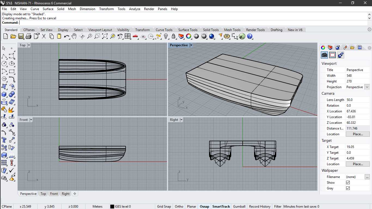Select the Rectangle tool in left sidebar

pyautogui.click(x=12, y=72)
